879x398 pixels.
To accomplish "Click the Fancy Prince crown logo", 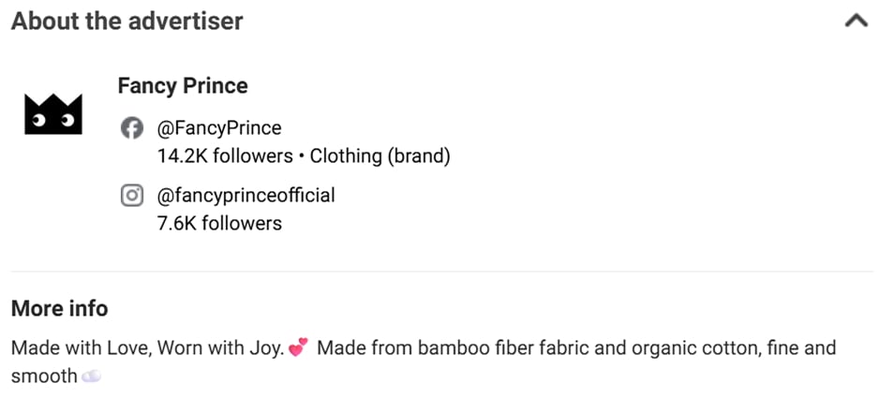I will tap(52, 114).
